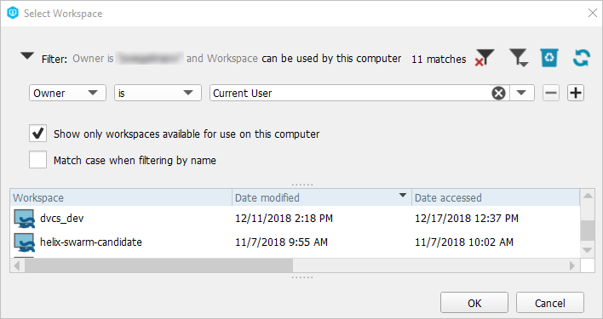Viewport: 603px width, 319px height.
Task: Expand the Current User value dropdown arrow
Action: coord(521,93)
